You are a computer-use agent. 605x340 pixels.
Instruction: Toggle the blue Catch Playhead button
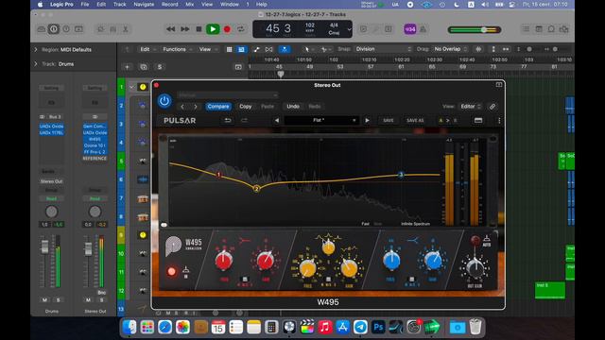tap(285, 49)
